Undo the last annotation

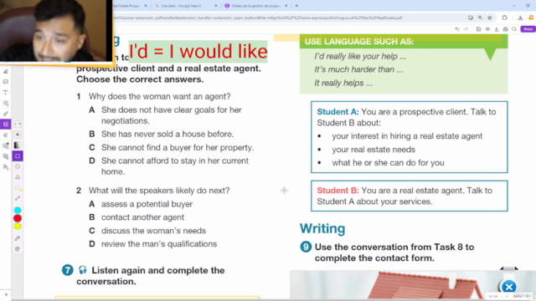457,29
